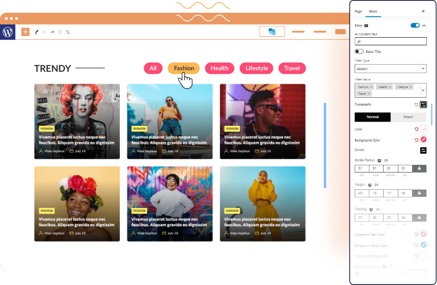
Task: Click the editor's blue vertical scrollbar
Action: pos(325,145)
